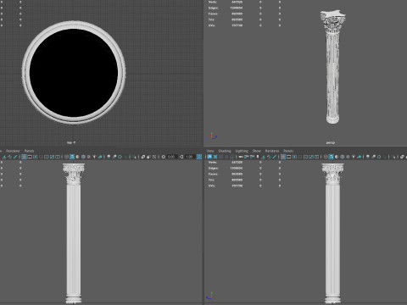Viewport: 407px width, 305px height.
Task: Open the Lighting menu in right panel
Action: [242, 151]
